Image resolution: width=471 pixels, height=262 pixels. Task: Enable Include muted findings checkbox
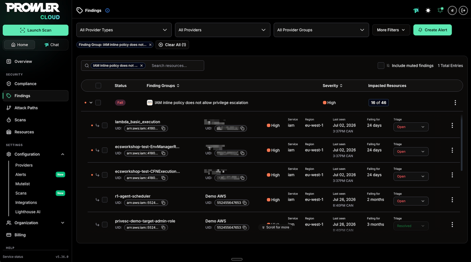pos(381,66)
